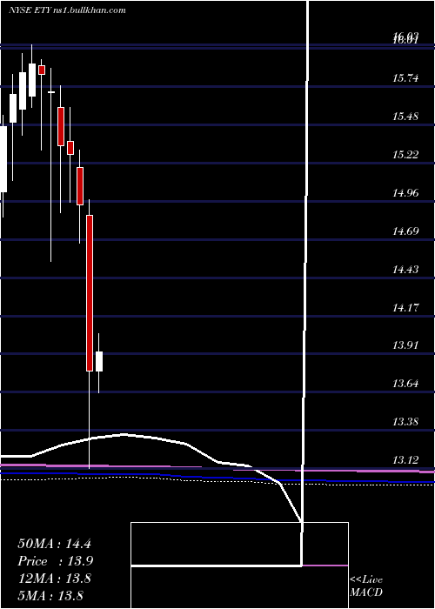Click the 15.74 price axis label
The height and width of the screenshot is (609, 435).
(405, 78)
